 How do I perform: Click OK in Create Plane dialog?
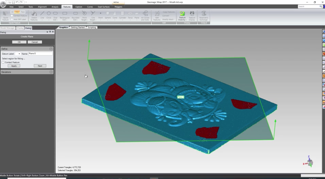click(x=19, y=42)
